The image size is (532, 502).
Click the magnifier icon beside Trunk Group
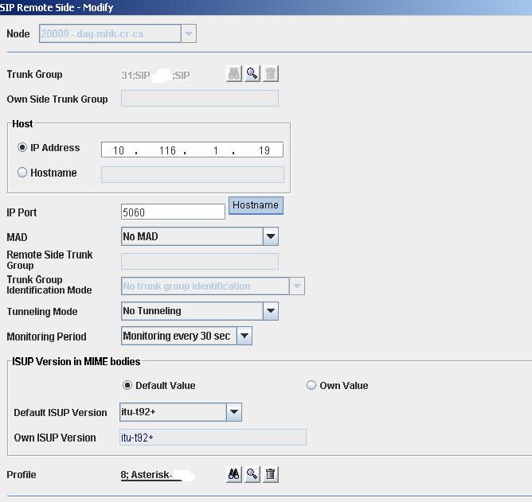tap(252, 74)
